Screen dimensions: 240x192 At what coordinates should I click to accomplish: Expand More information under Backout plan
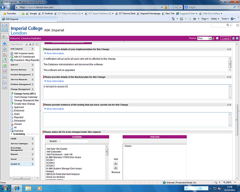coord(55,81)
